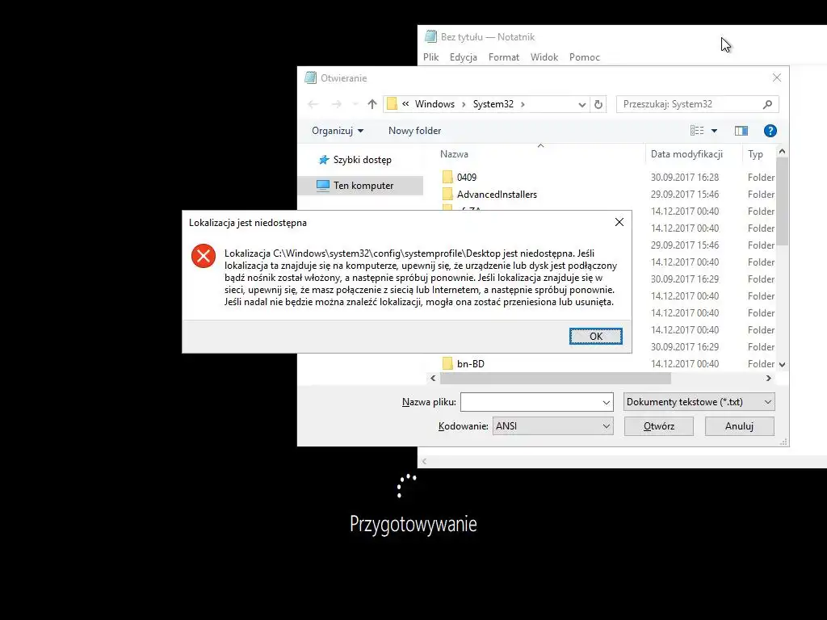Click the red error icon in dialog
This screenshot has width=827, height=620.
tap(203, 256)
